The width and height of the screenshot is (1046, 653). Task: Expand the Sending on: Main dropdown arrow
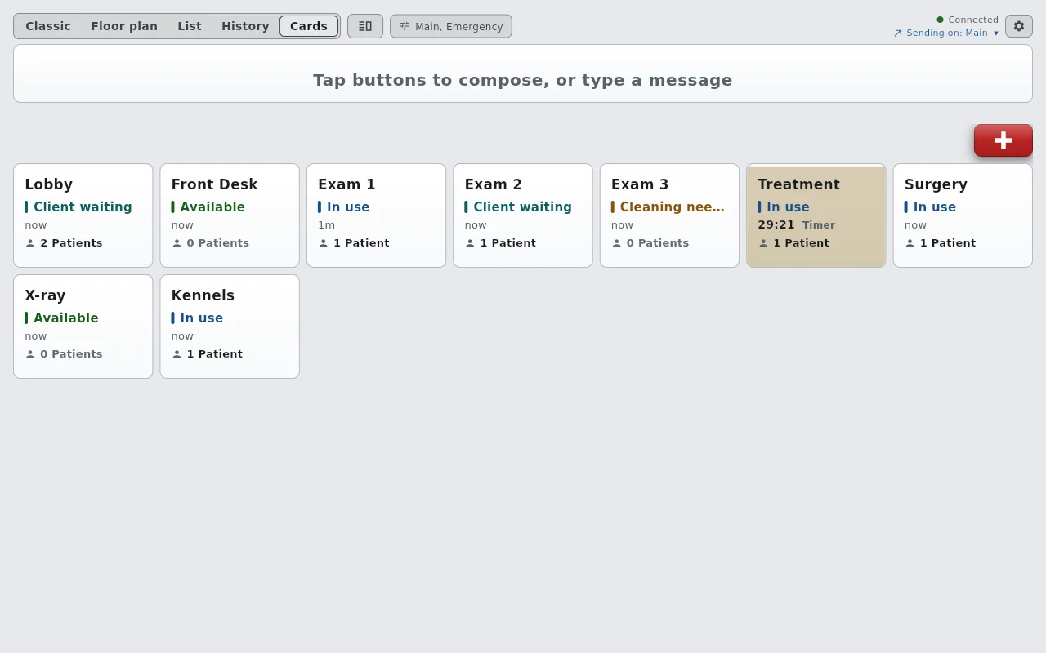[x=995, y=33]
